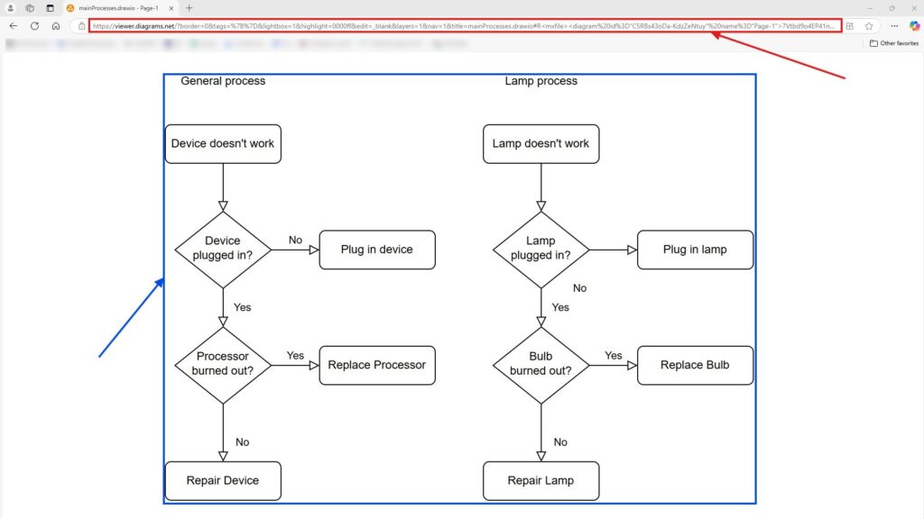Toggle the favorite star for this page
The image size is (924, 519).
pos(869,25)
